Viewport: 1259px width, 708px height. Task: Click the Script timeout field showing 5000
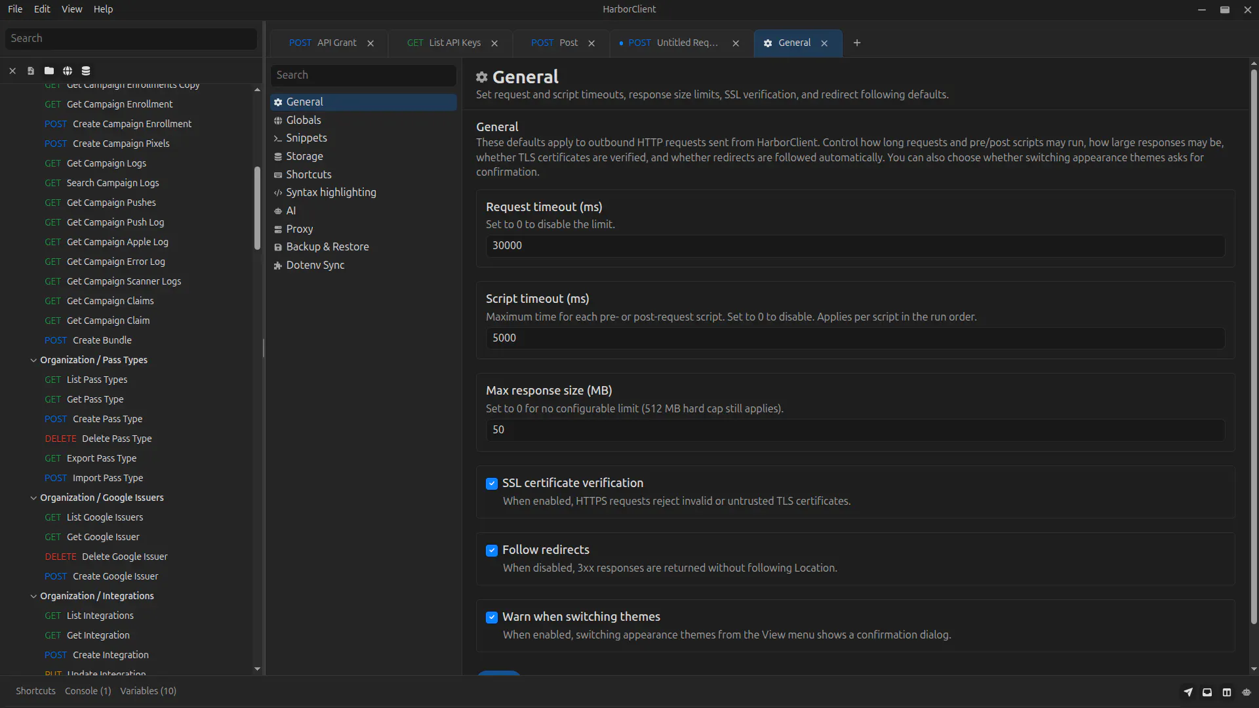pyautogui.click(x=855, y=338)
